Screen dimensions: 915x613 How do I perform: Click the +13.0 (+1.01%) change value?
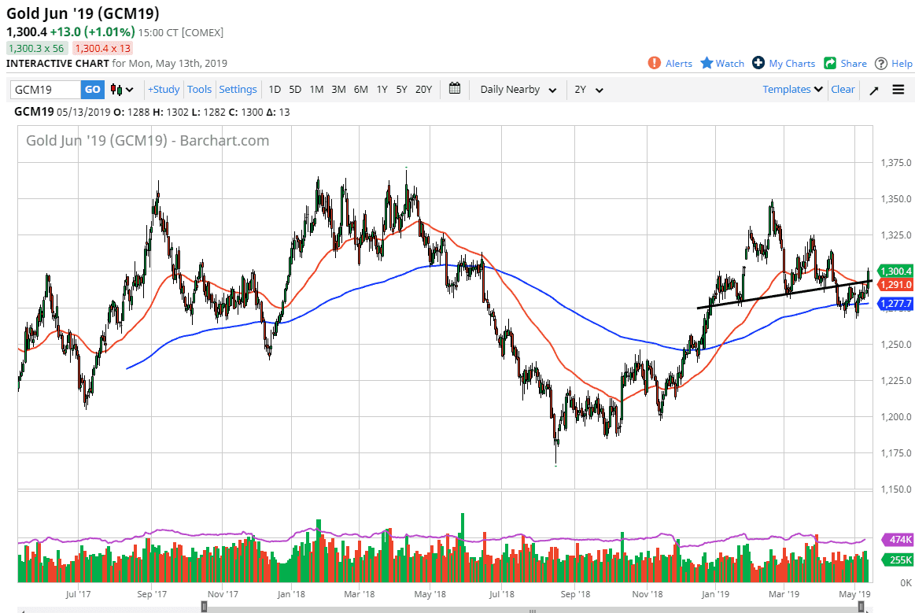click(92, 32)
